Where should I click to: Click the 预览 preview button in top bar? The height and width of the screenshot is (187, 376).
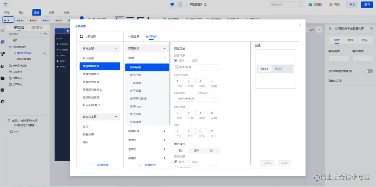[335, 5]
